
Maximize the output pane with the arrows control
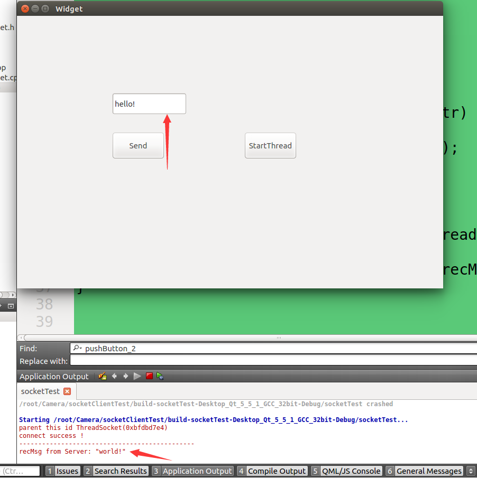coord(471,470)
